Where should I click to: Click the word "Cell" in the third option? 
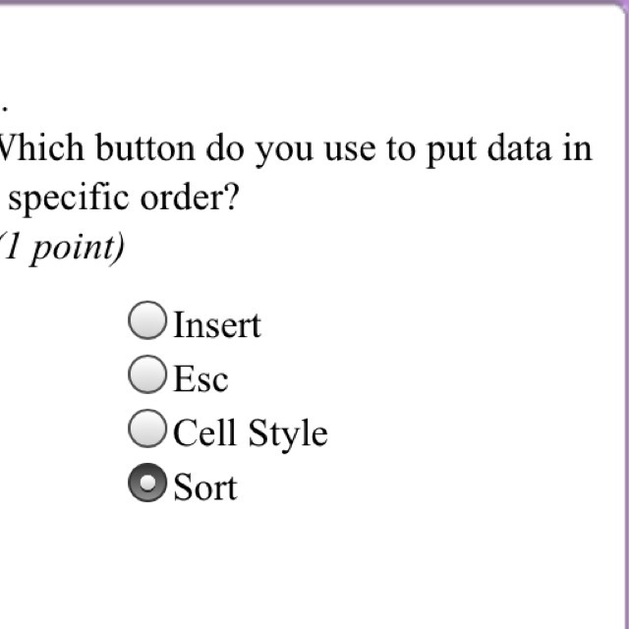pos(204,432)
